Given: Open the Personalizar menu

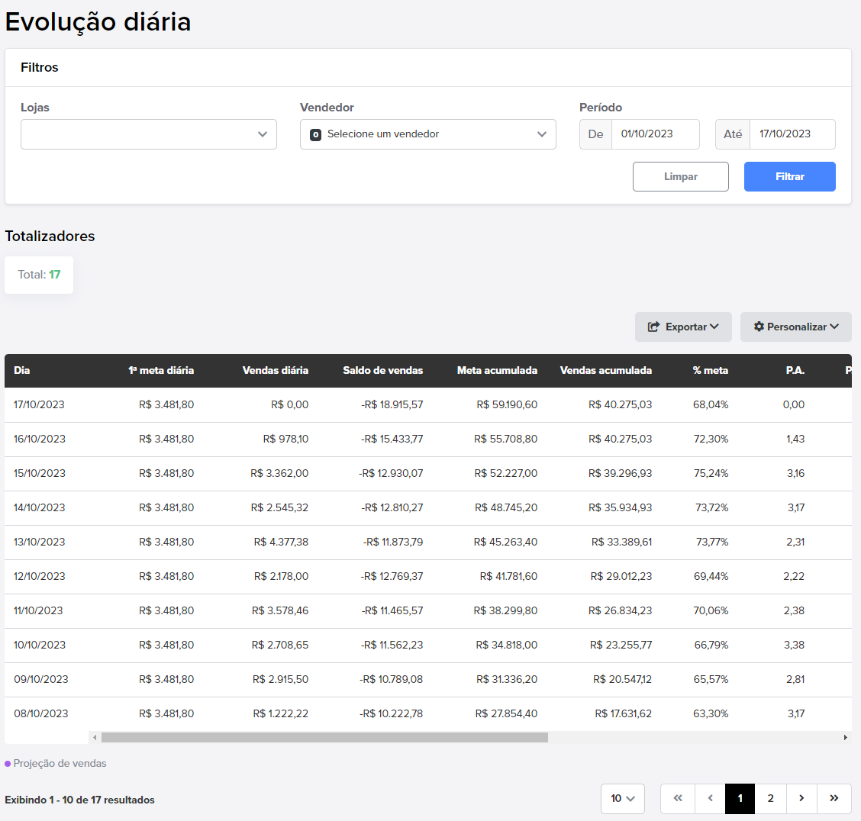Looking at the screenshot, I should click(x=795, y=327).
